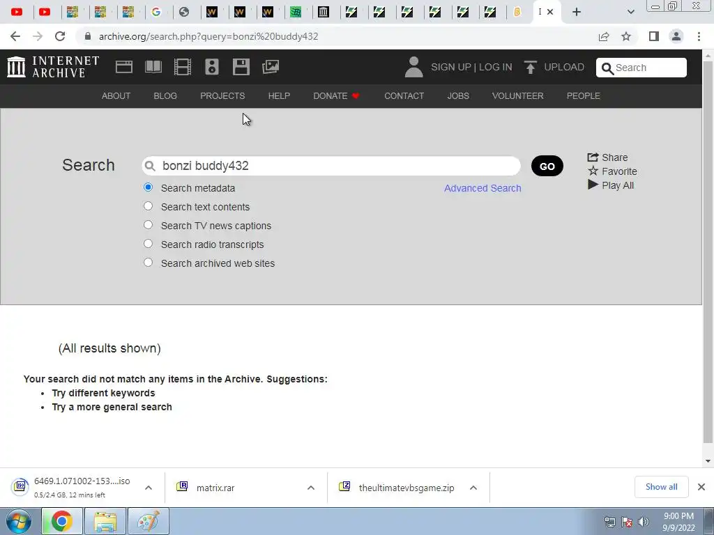Click the Action Center flag icon
This screenshot has width=714, height=535.
click(627, 522)
